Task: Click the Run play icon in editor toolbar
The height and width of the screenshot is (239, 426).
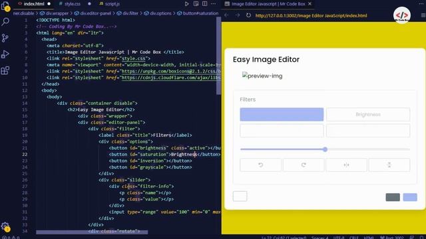Action: pyautogui.click(x=186, y=4)
